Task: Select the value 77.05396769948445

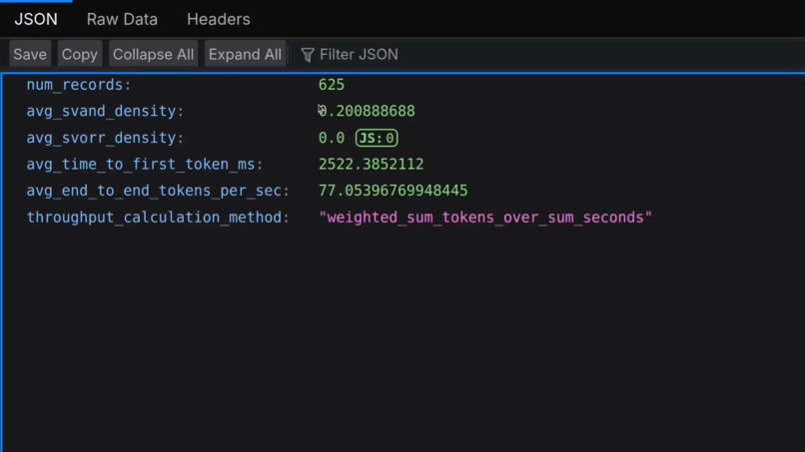Action: coord(393,191)
